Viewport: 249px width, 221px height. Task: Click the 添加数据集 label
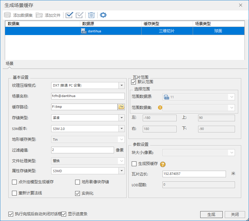23,15
